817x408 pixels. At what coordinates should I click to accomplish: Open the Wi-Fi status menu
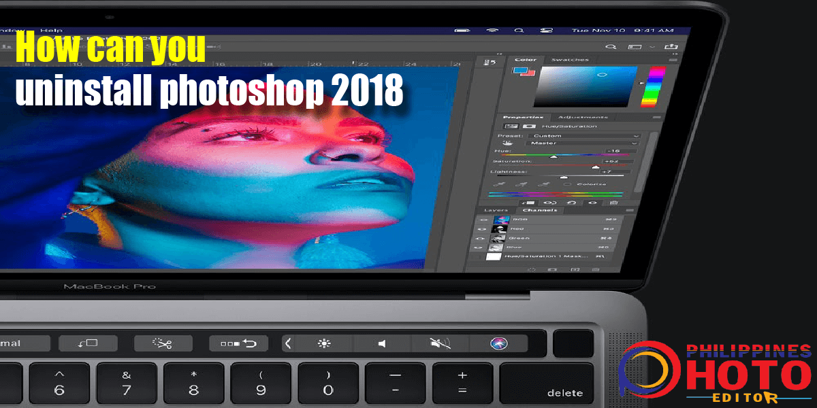pyautogui.click(x=492, y=31)
